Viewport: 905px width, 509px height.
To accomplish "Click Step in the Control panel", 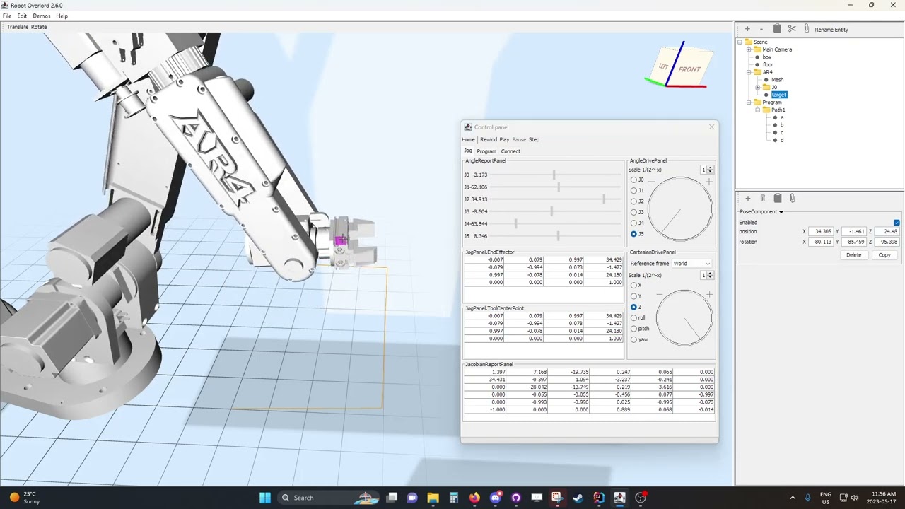I will (x=534, y=139).
